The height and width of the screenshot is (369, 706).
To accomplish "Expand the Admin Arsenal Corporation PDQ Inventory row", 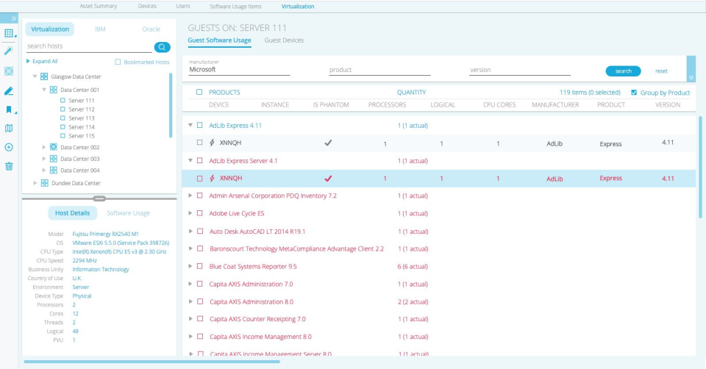I will tap(190, 196).
